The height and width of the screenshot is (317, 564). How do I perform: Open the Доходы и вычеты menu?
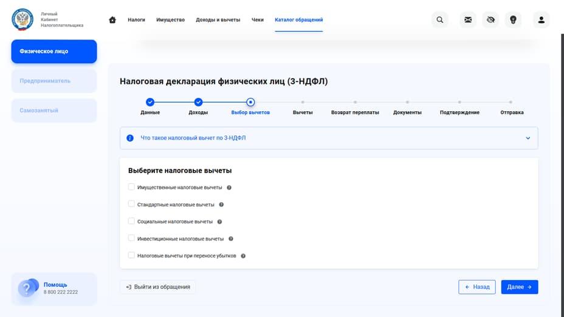(x=218, y=20)
